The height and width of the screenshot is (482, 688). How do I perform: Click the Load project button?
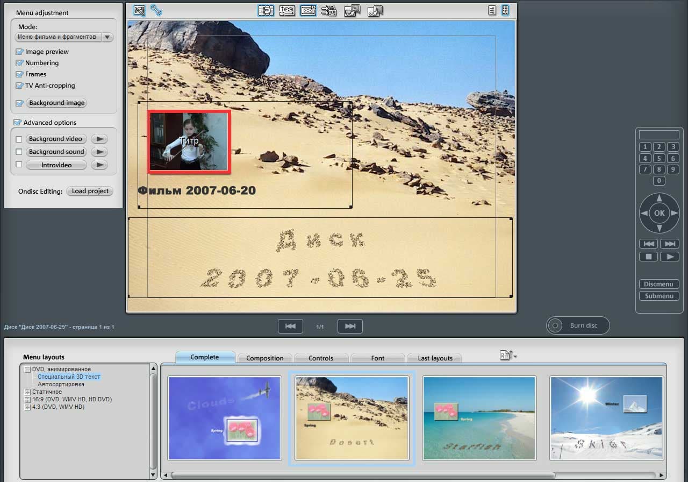[90, 191]
